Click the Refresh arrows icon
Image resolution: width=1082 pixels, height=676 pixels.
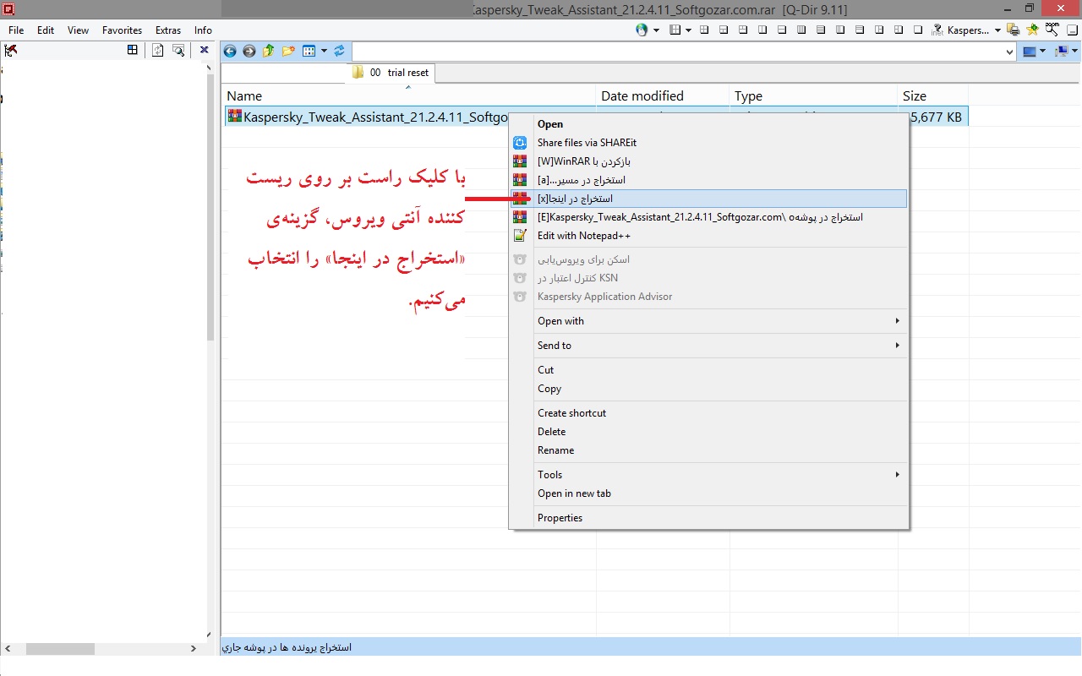click(340, 52)
